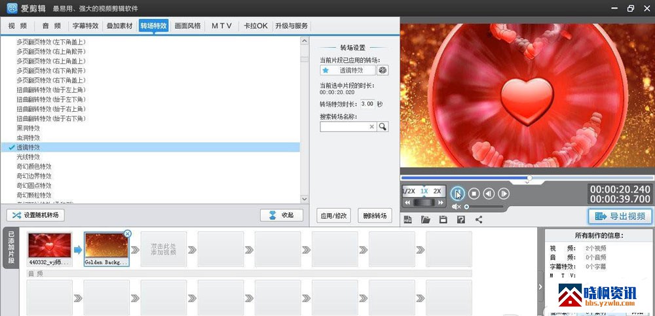
Task: Open the 字幕特效 tab
Action: point(85,26)
